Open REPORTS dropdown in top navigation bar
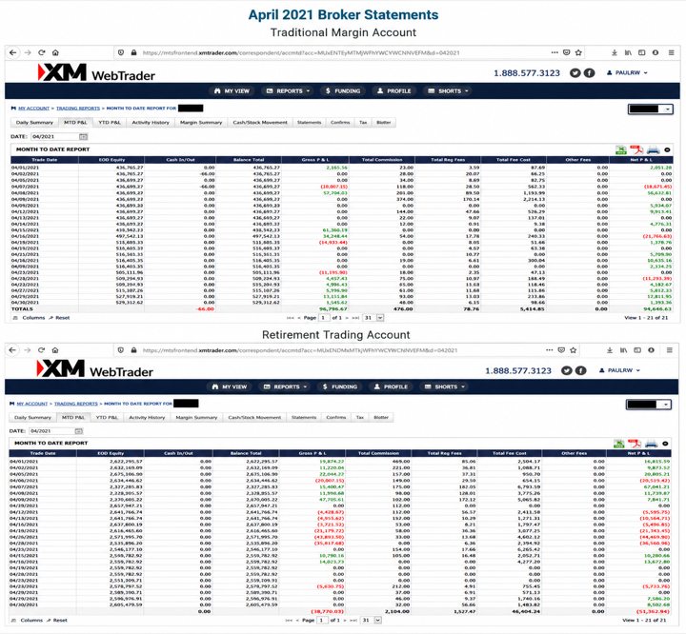 pos(289,91)
